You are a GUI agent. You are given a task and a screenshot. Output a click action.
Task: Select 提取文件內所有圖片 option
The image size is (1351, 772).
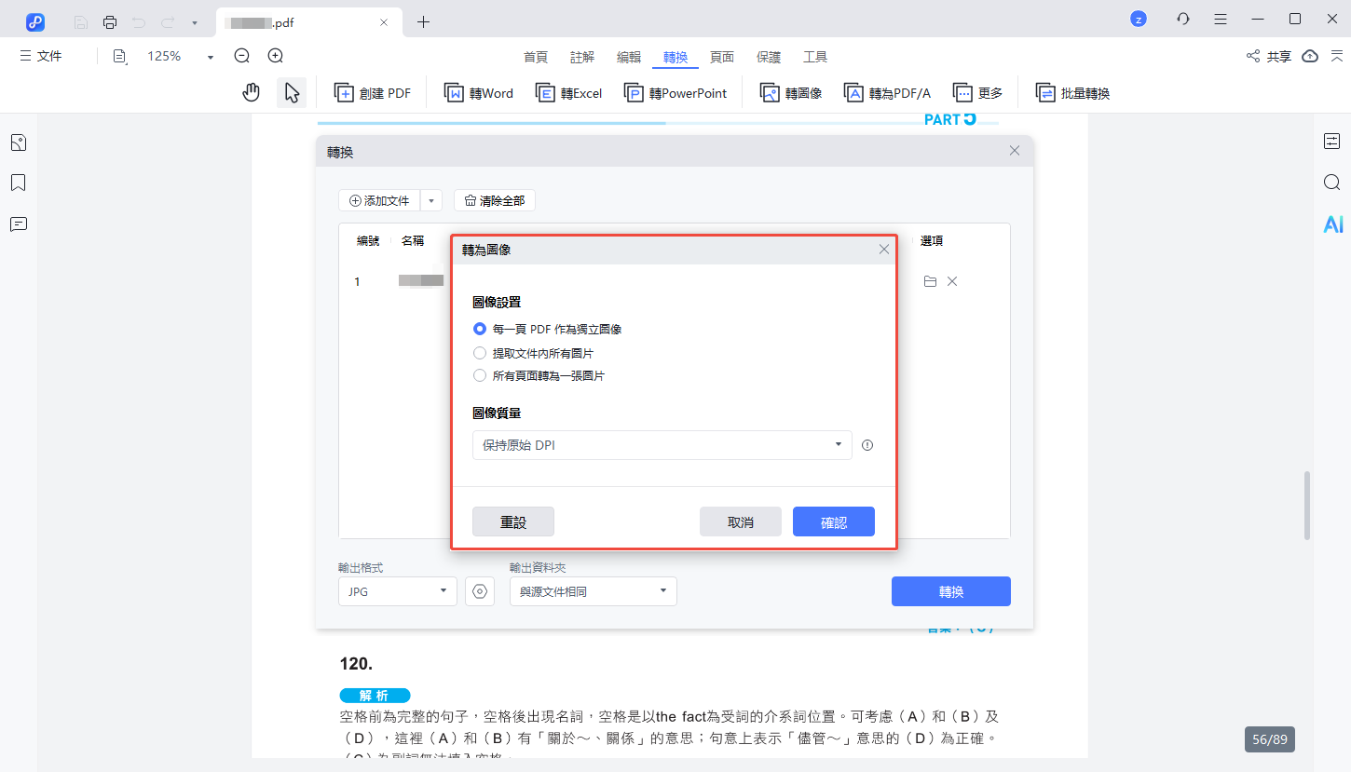[533, 353]
